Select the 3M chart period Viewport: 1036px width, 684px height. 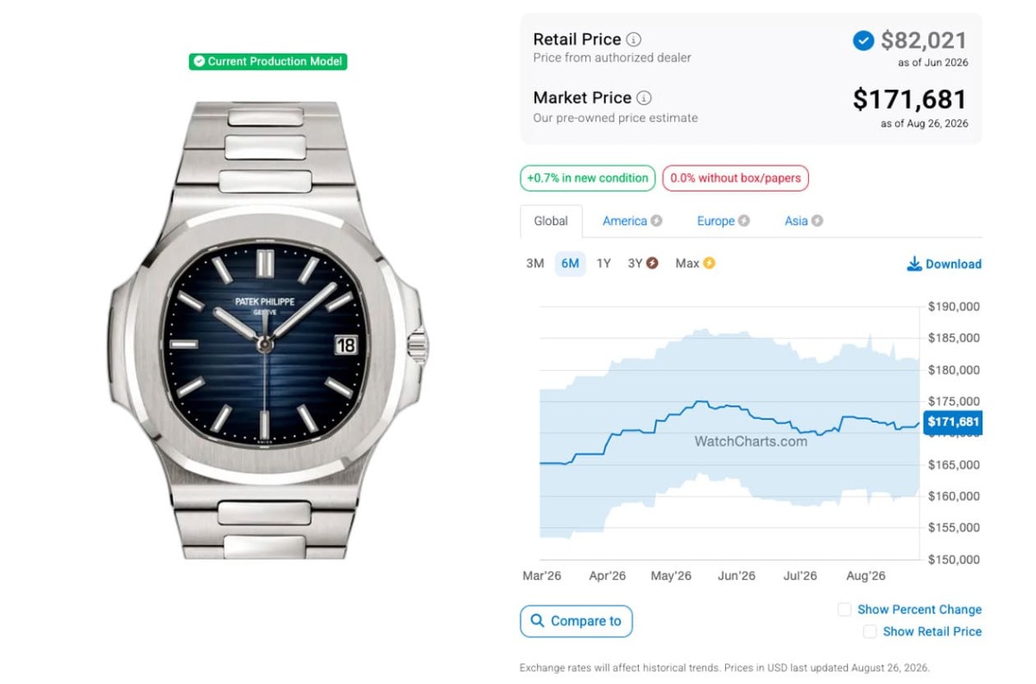tap(535, 263)
